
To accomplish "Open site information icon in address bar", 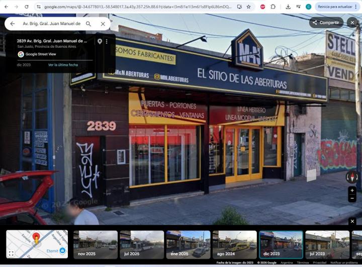I will pyautogui.click(x=39, y=7).
